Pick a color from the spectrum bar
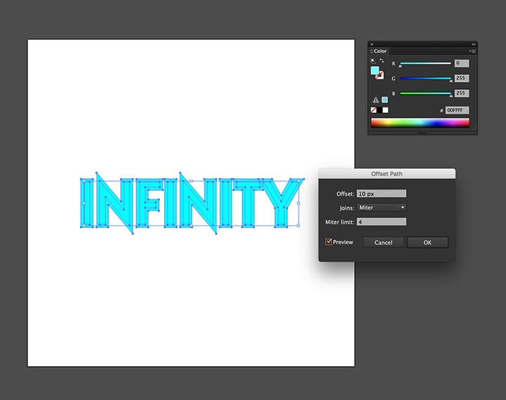 420,123
